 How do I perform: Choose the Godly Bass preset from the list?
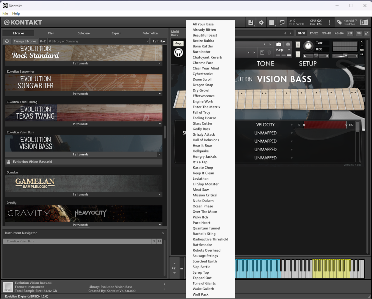(201, 129)
